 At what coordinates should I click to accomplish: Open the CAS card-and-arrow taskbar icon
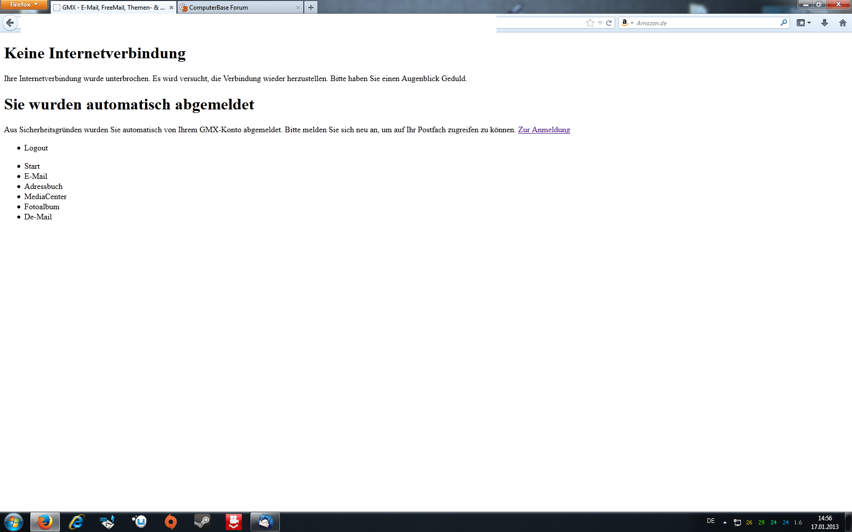108,522
